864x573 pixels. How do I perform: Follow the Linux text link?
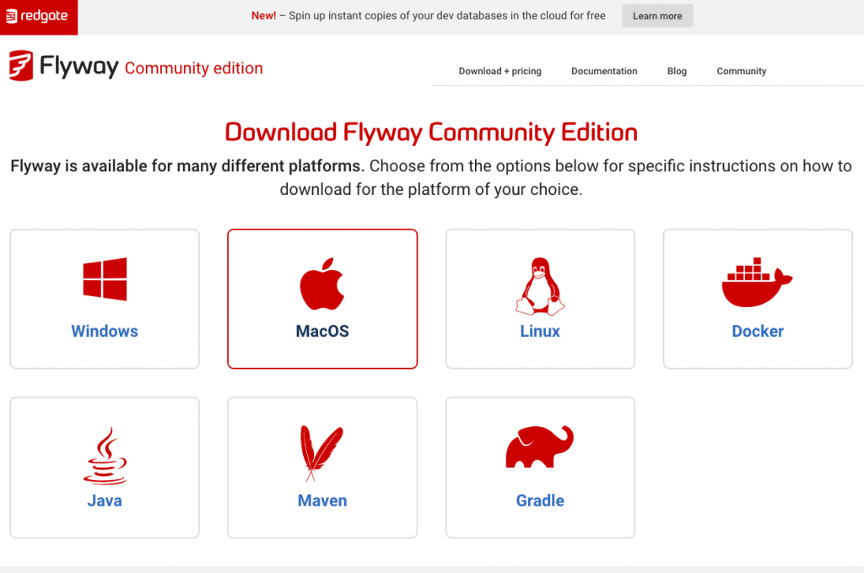(x=540, y=332)
